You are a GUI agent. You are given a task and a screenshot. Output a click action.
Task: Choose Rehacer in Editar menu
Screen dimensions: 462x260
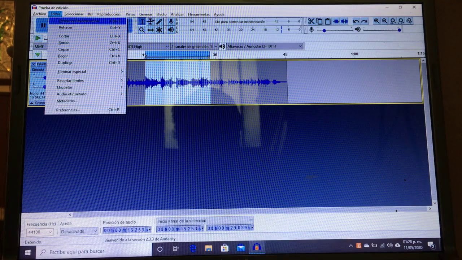pos(87,27)
